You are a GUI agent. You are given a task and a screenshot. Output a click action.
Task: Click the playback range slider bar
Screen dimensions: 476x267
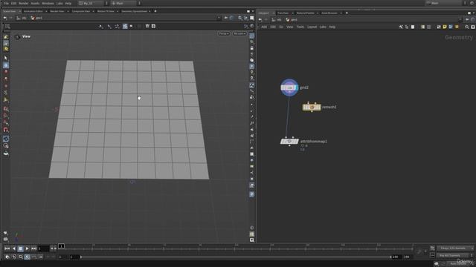236,257
